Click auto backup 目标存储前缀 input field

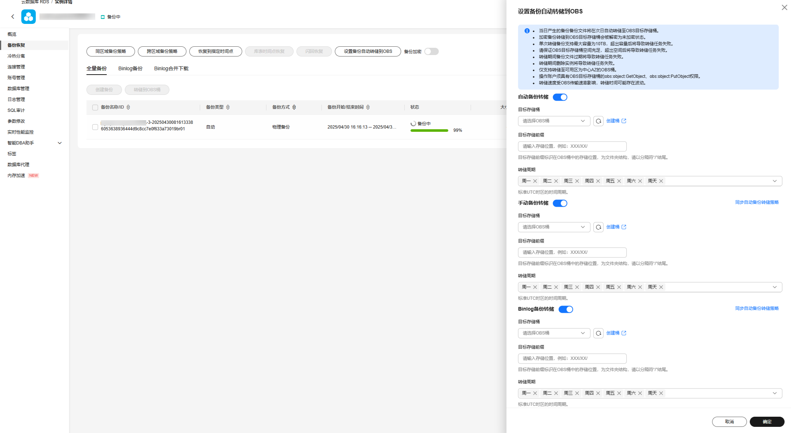coord(572,146)
